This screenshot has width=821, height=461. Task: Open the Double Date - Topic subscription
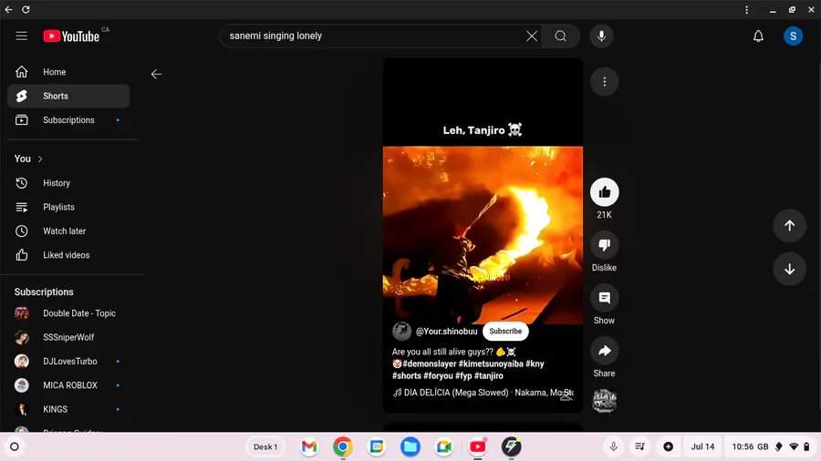pyautogui.click(x=68, y=313)
